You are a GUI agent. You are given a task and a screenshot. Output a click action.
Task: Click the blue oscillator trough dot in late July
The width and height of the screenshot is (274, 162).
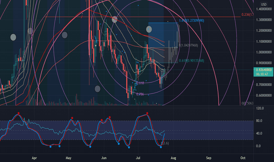pyautogui.click(x=161, y=147)
